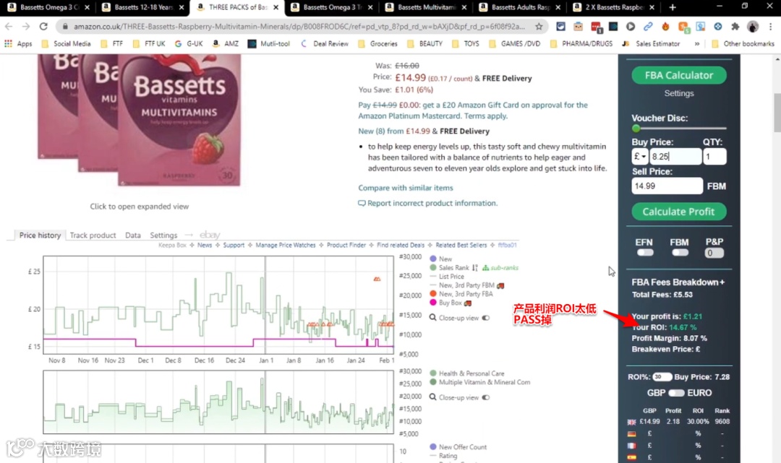Click the FBA Calculator button

(x=679, y=75)
